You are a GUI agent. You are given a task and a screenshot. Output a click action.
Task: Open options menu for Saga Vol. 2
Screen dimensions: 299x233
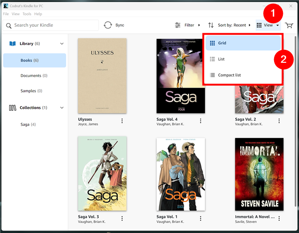pyautogui.click(x=279, y=121)
